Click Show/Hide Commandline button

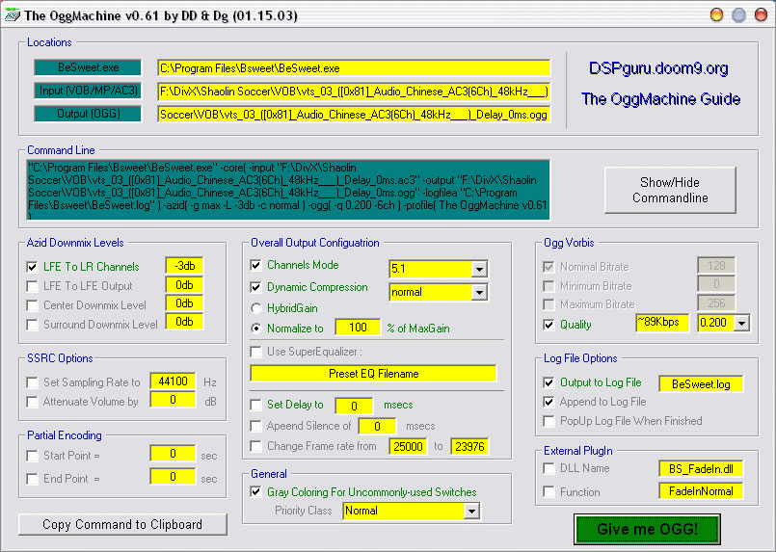pos(670,190)
